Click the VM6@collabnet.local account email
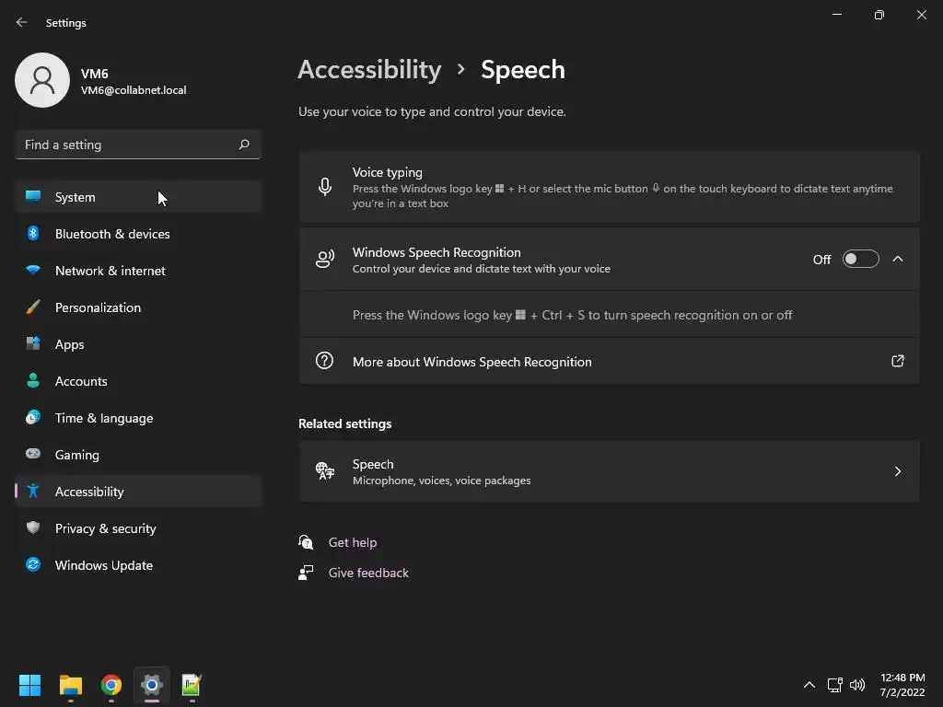The width and height of the screenshot is (943, 707). (x=134, y=90)
